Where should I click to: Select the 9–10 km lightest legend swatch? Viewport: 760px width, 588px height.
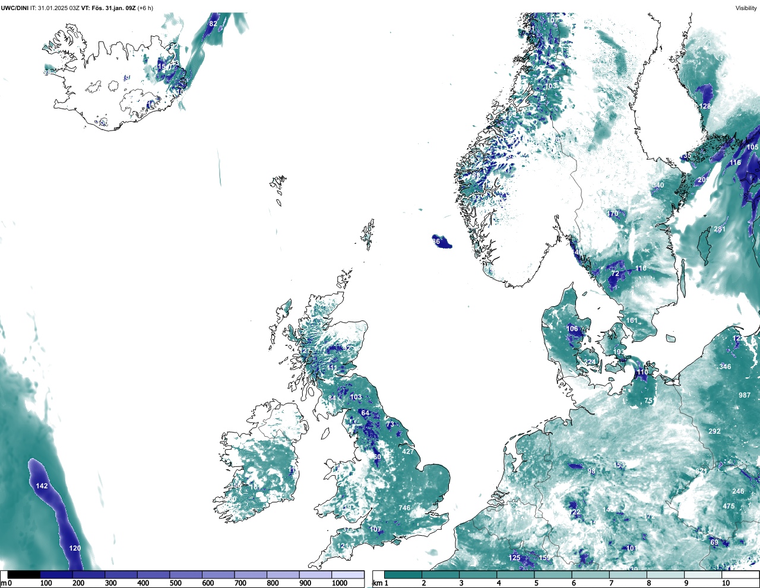coord(704,574)
